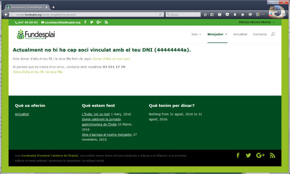Open the Firefox hamburger menu

click(x=284, y=14)
